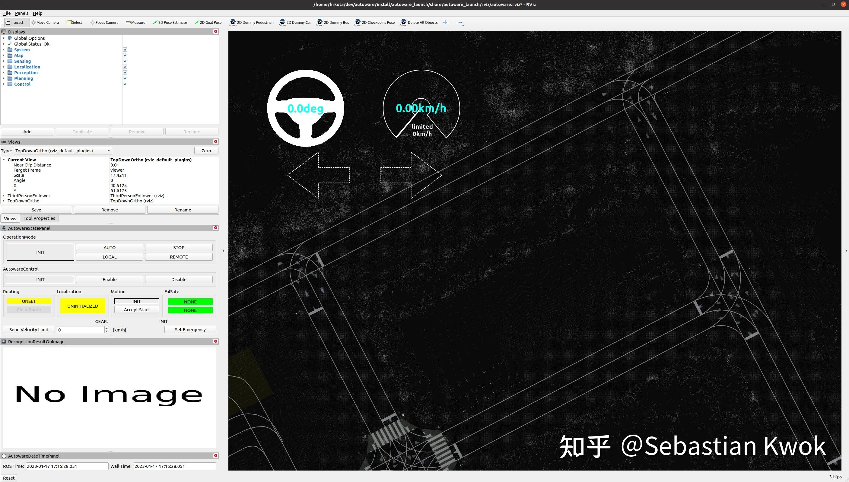Activate the 2D Checkpoint Pose tool
The width and height of the screenshot is (849, 482).
(x=374, y=22)
